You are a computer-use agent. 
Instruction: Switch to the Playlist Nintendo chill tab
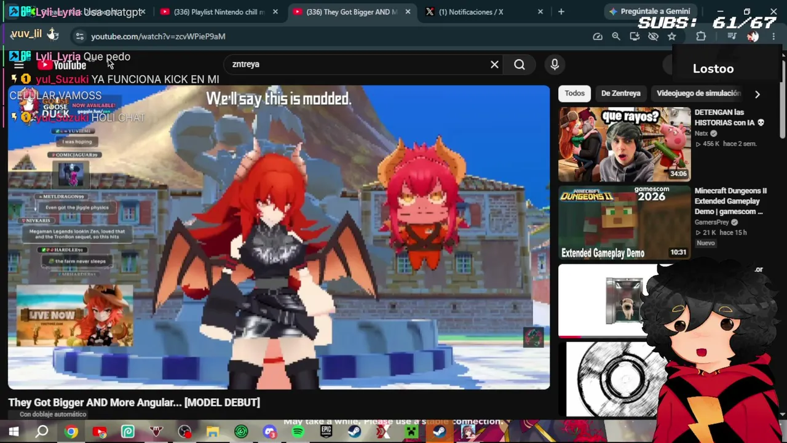point(218,12)
